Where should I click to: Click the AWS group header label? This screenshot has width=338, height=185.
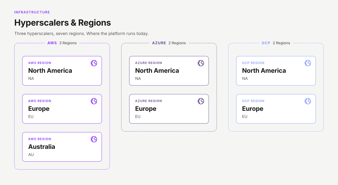pyautogui.click(x=52, y=43)
